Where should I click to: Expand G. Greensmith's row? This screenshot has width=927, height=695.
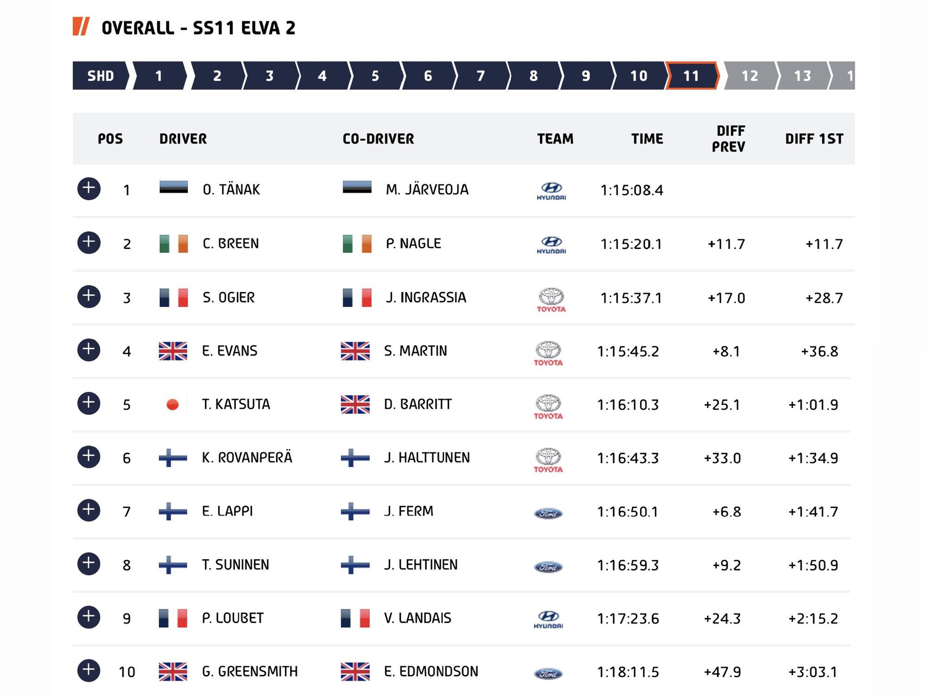click(89, 670)
